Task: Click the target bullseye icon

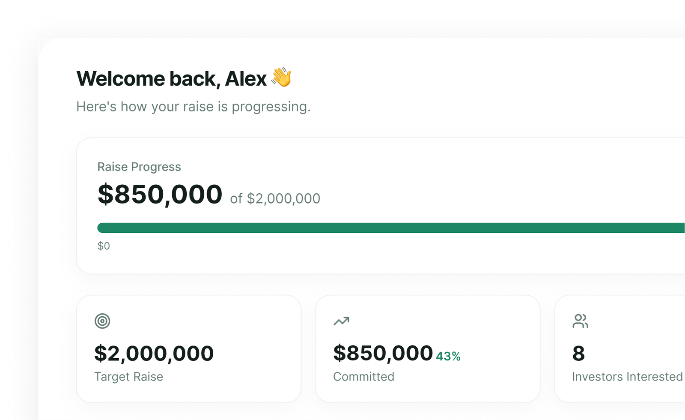Action: coord(102,321)
